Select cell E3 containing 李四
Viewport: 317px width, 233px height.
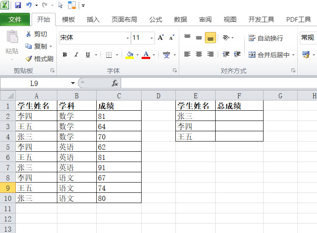click(x=196, y=126)
